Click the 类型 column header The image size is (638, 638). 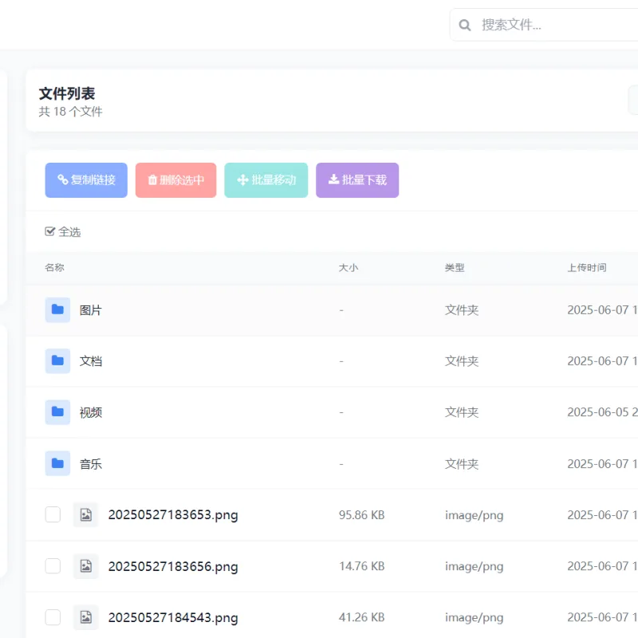pyautogui.click(x=455, y=268)
